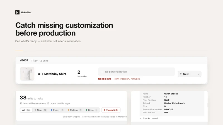Select the All 26 filter tab
Screen dimensions: 223x125
[26, 110]
